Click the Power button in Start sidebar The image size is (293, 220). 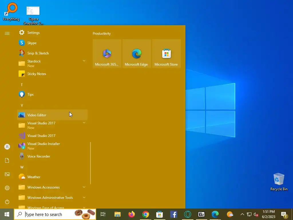(7, 202)
